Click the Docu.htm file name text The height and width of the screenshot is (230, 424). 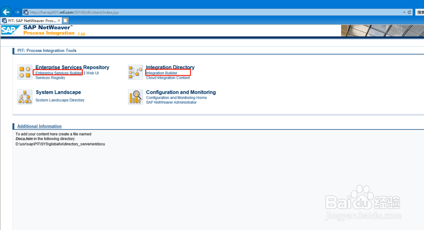(x=24, y=139)
